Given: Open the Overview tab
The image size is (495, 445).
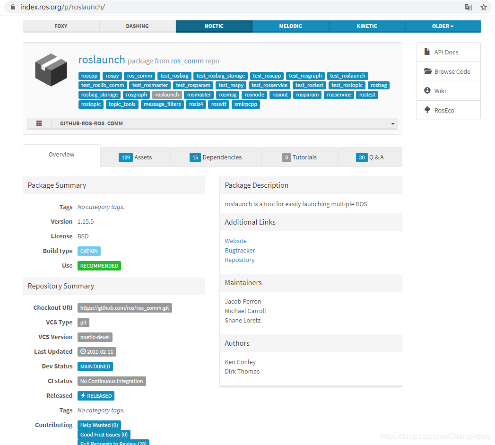Looking at the screenshot, I should 61,155.
